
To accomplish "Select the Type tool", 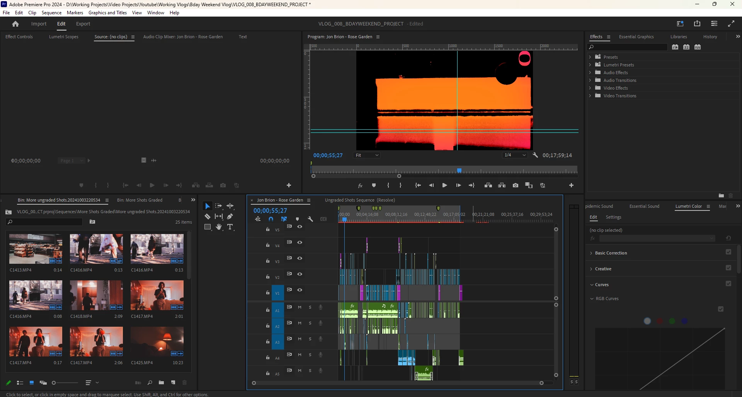I will pyautogui.click(x=230, y=227).
